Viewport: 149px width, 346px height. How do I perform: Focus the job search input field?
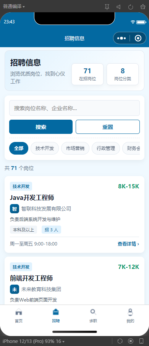tap(74, 108)
